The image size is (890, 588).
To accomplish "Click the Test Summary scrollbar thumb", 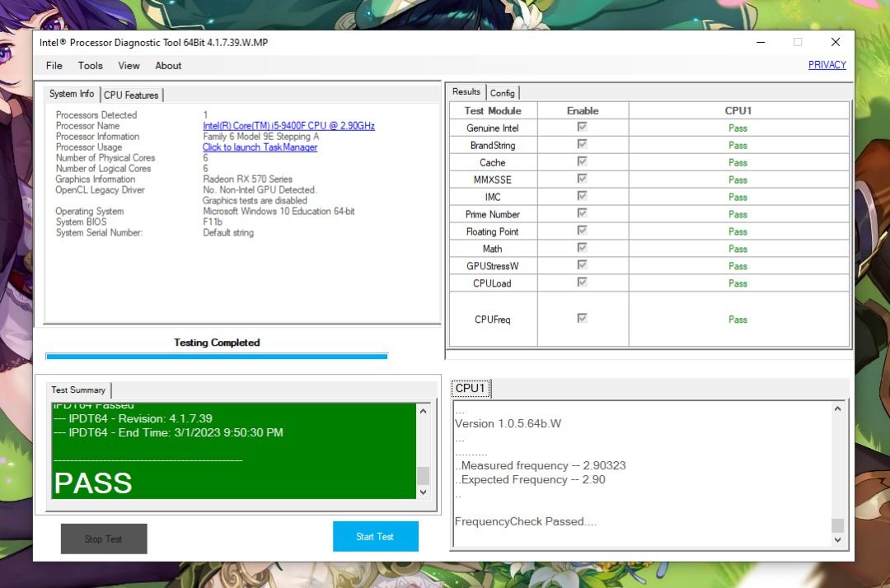I will [423, 475].
